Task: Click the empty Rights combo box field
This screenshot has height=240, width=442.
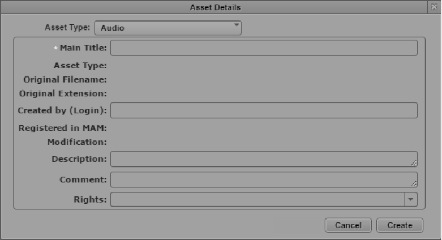Action: [x=257, y=199]
